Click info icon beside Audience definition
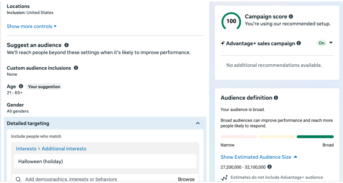This screenshot has width=343, height=183. (276, 98)
